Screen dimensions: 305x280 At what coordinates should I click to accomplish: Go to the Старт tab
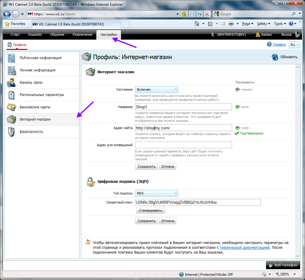coord(15,35)
